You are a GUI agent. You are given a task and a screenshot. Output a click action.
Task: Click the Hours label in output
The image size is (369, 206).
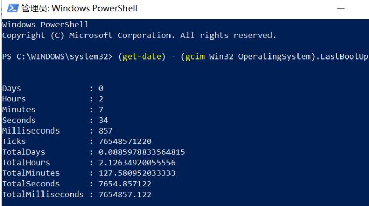point(14,99)
